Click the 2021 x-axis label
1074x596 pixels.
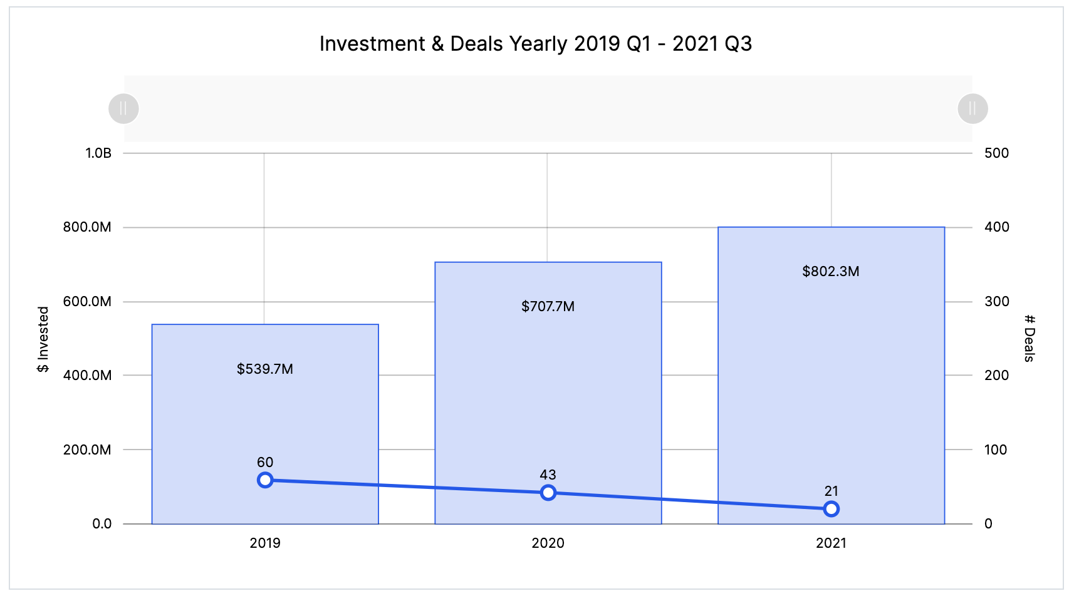tap(831, 543)
